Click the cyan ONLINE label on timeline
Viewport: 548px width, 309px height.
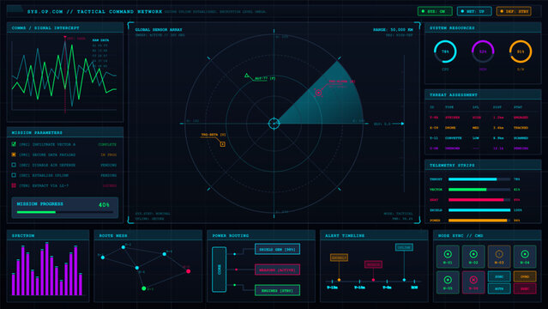[404, 247]
